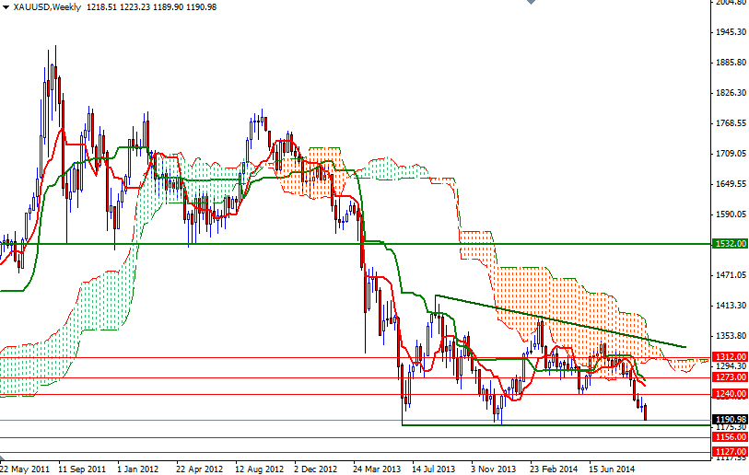Select the red 1312.00 price label
Screen dimensions: 749x475
tap(729, 357)
